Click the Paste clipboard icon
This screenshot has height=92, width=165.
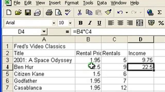point(98,13)
